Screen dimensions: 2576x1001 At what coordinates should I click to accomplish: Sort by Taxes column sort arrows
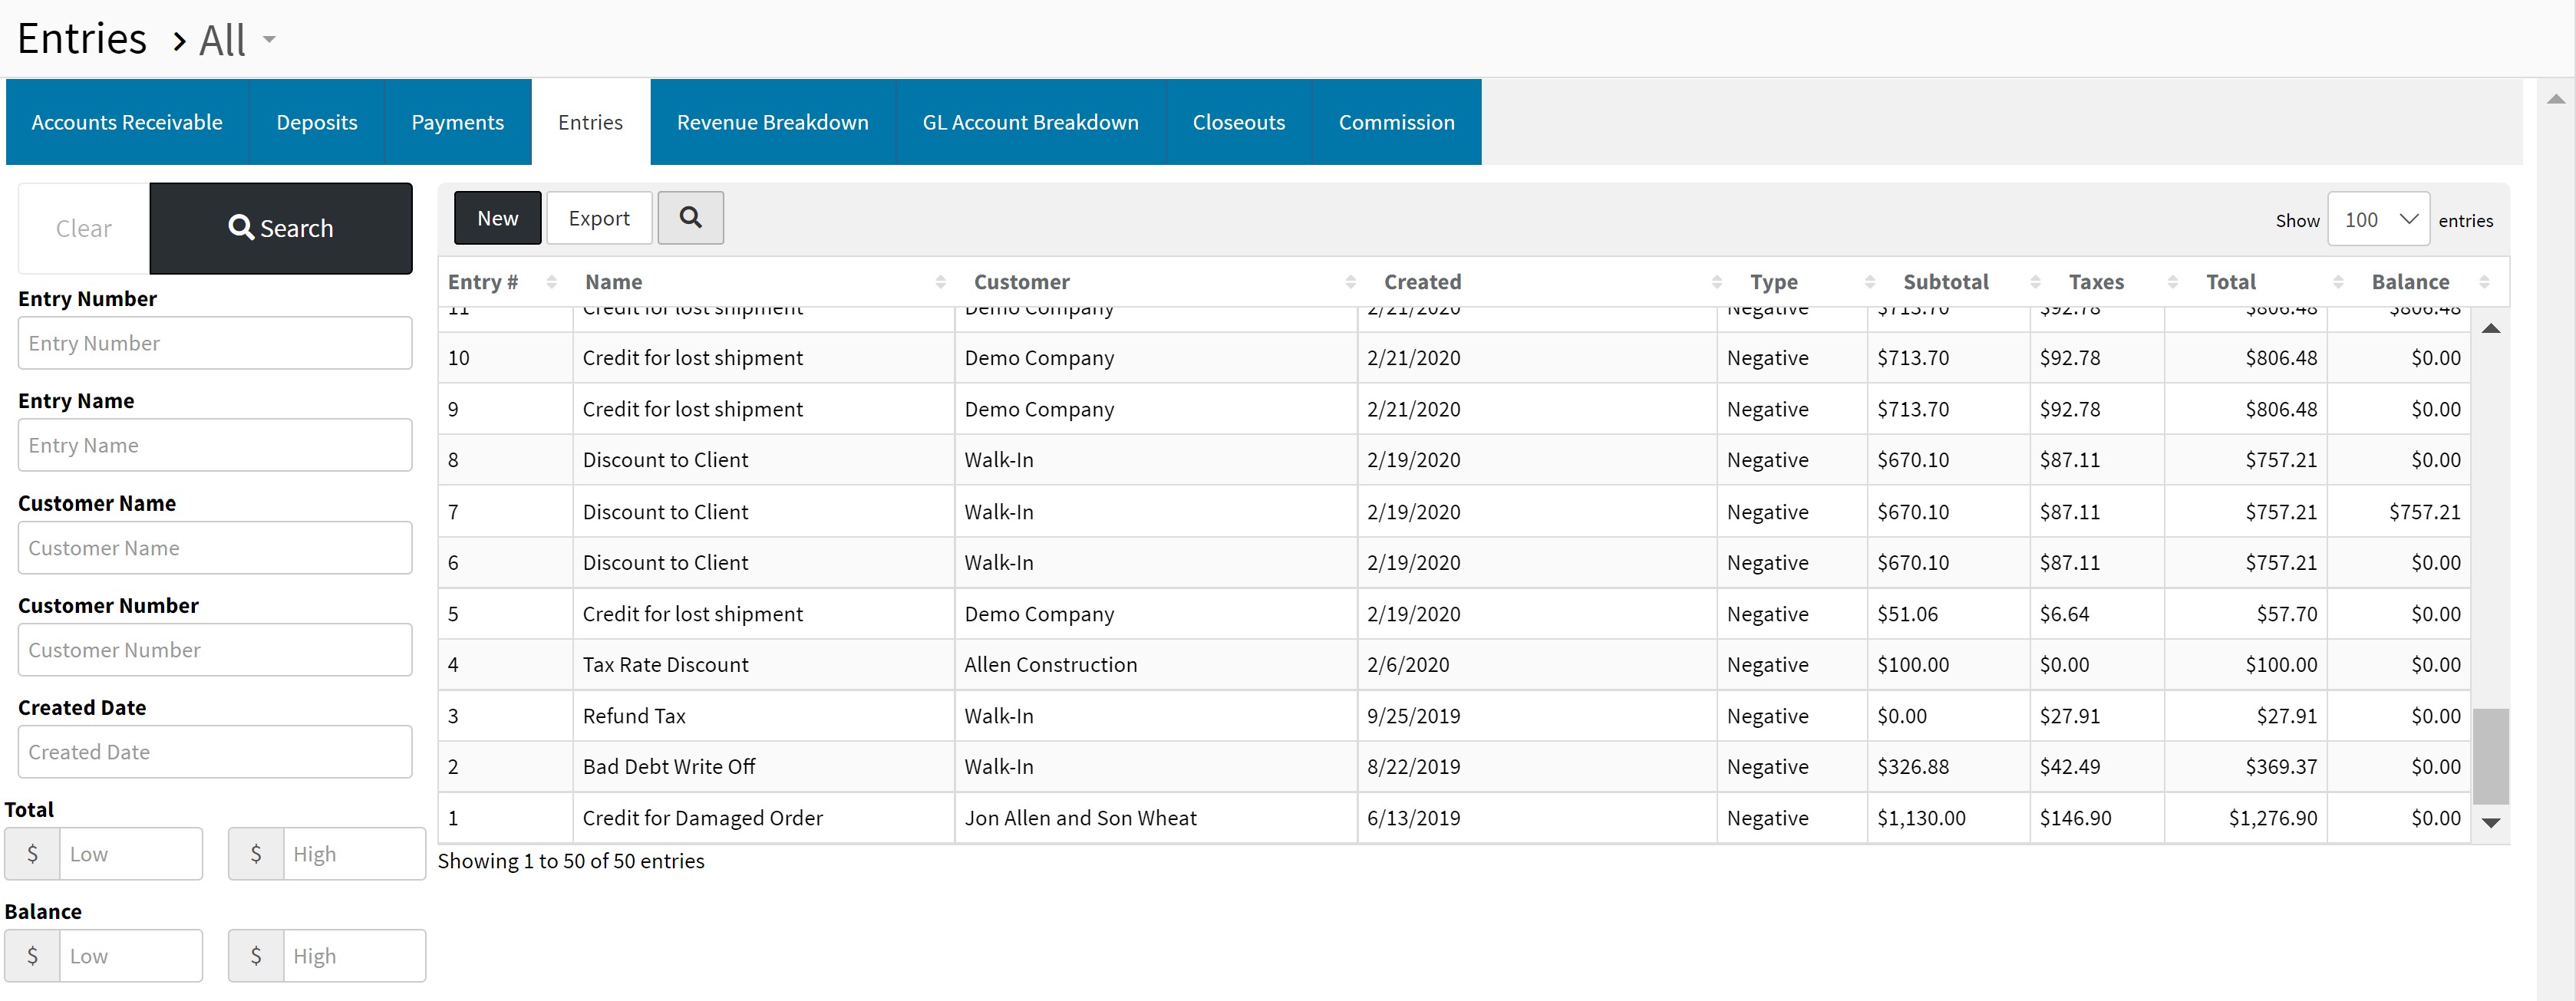(2172, 282)
